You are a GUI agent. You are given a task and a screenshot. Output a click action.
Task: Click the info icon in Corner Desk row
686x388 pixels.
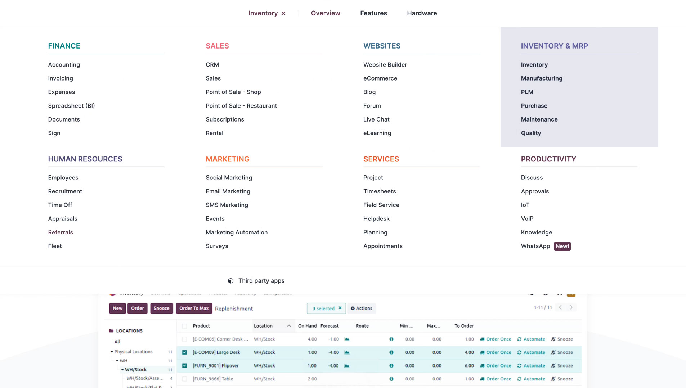tap(391, 339)
